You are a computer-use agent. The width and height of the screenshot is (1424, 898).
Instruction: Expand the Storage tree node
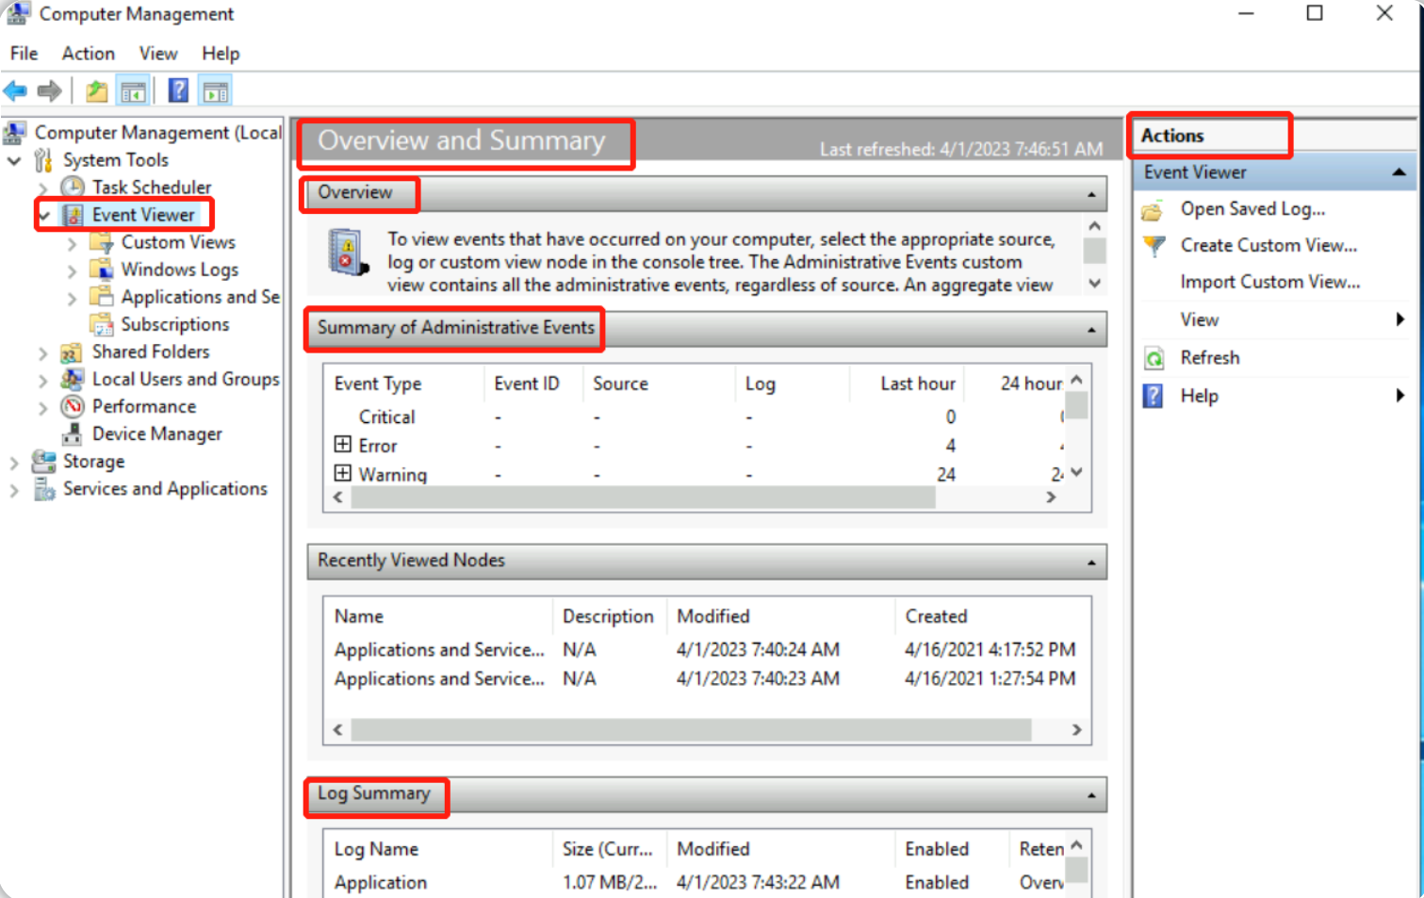(x=14, y=463)
